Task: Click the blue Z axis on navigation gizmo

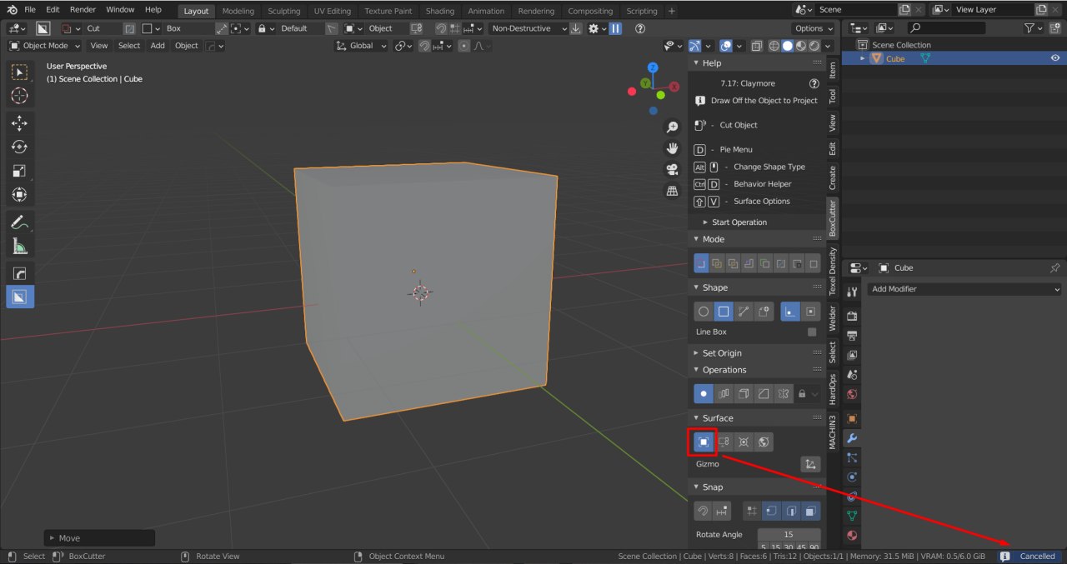Action: pos(653,67)
